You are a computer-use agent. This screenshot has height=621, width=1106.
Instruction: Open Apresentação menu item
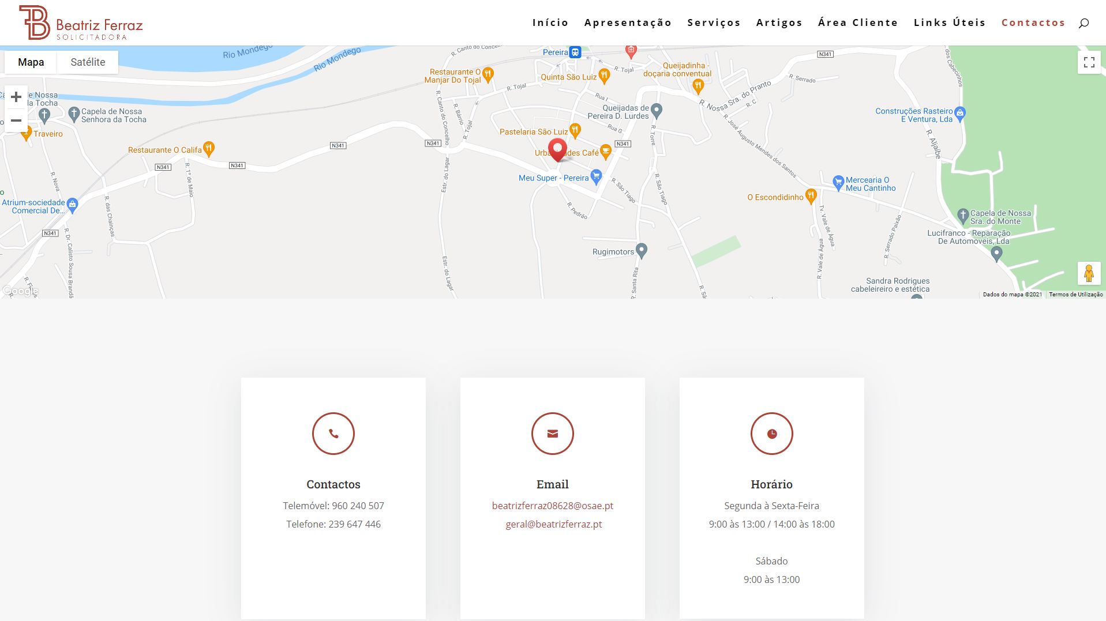tap(628, 22)
